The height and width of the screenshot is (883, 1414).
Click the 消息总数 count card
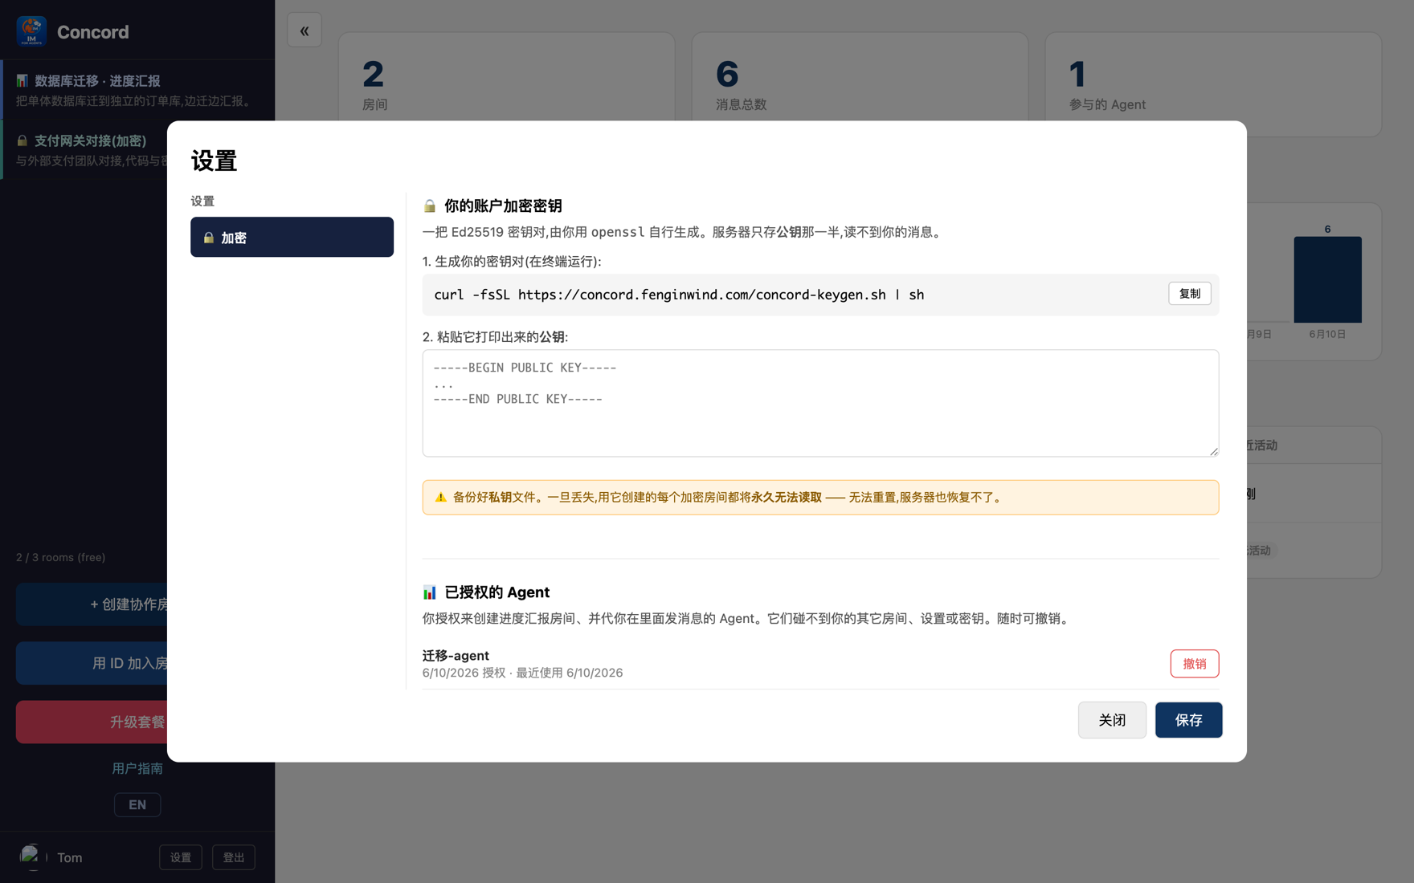(860, 76)
